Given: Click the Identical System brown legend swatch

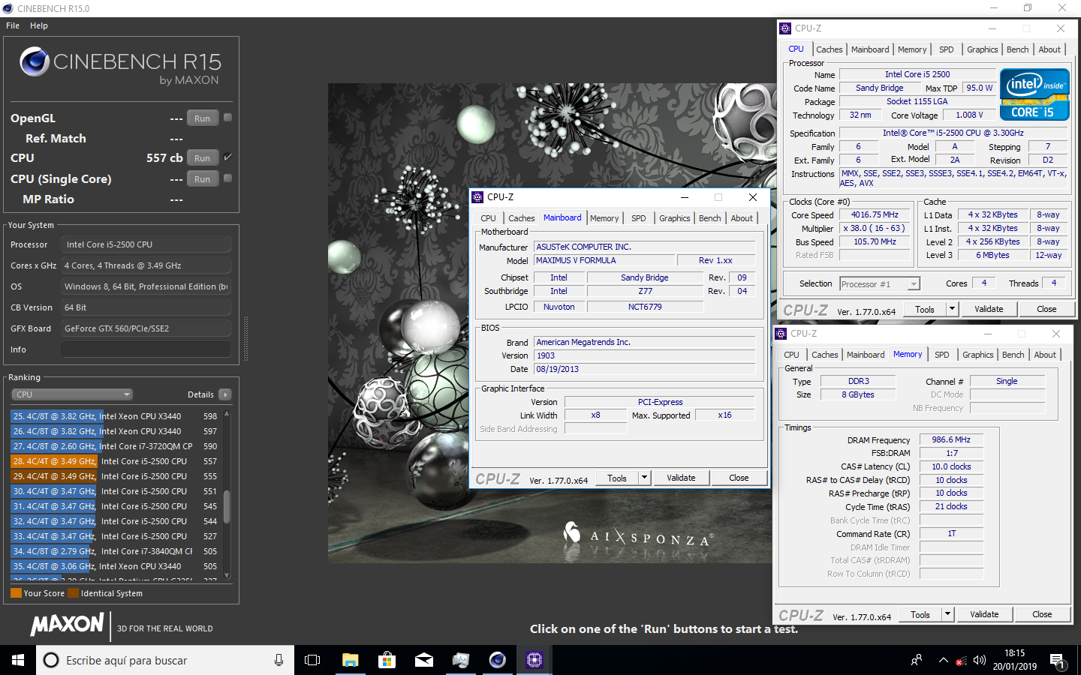Looking at the screenshot, I should click(x=73, y=593).
